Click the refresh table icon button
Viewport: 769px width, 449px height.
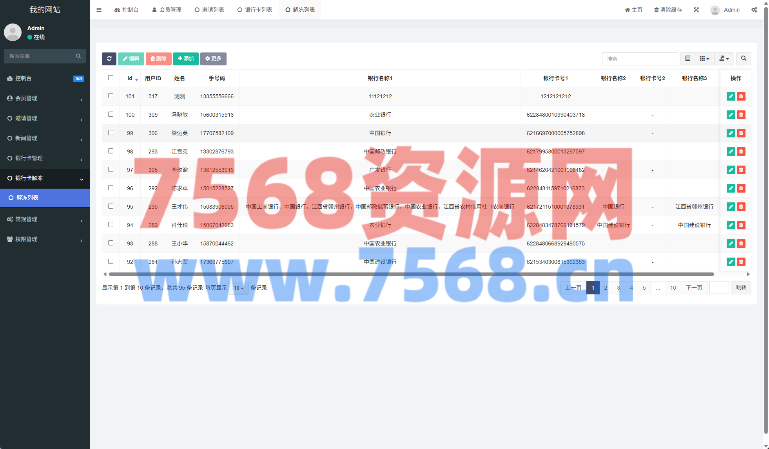coord(109,59)
